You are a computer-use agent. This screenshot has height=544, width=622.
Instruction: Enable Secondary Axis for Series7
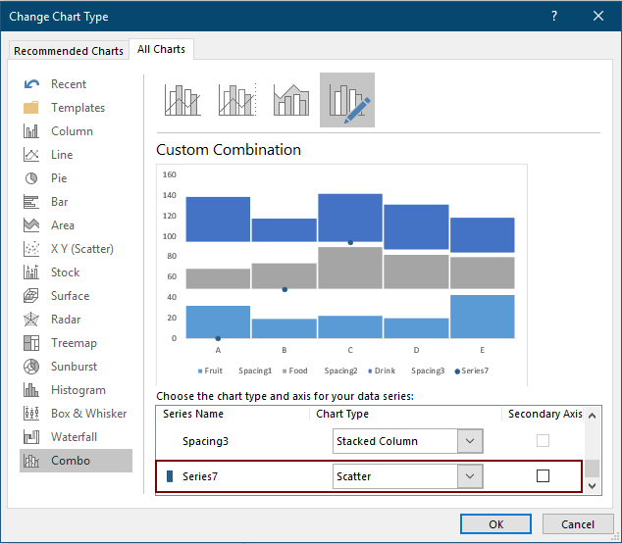point(543,475)
